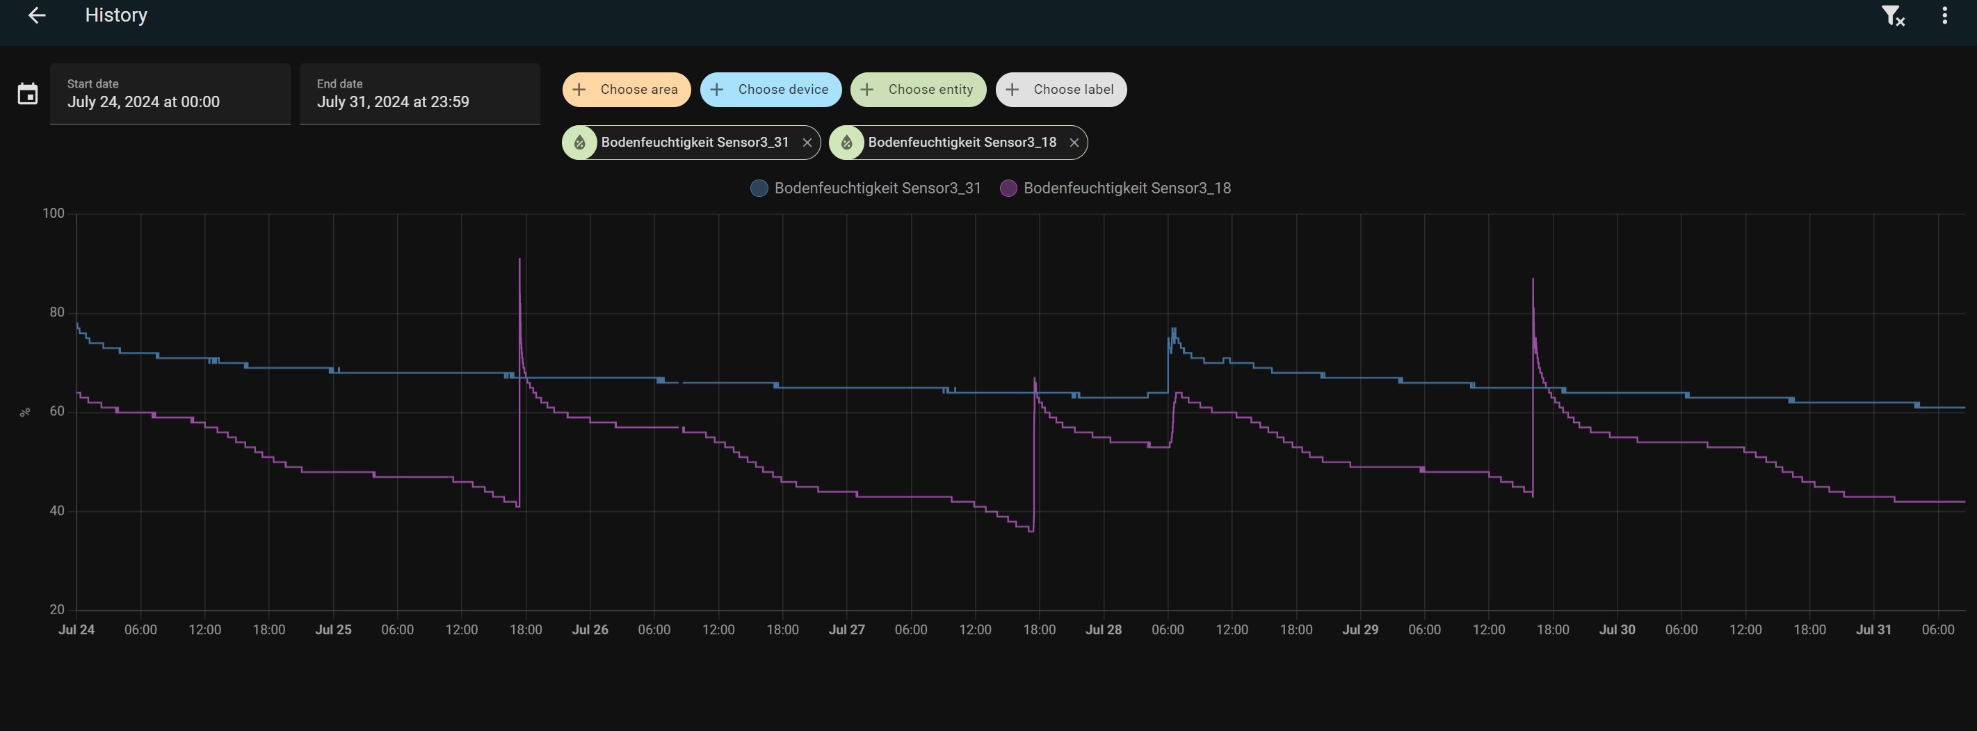Click the End date field

point(419,94)
